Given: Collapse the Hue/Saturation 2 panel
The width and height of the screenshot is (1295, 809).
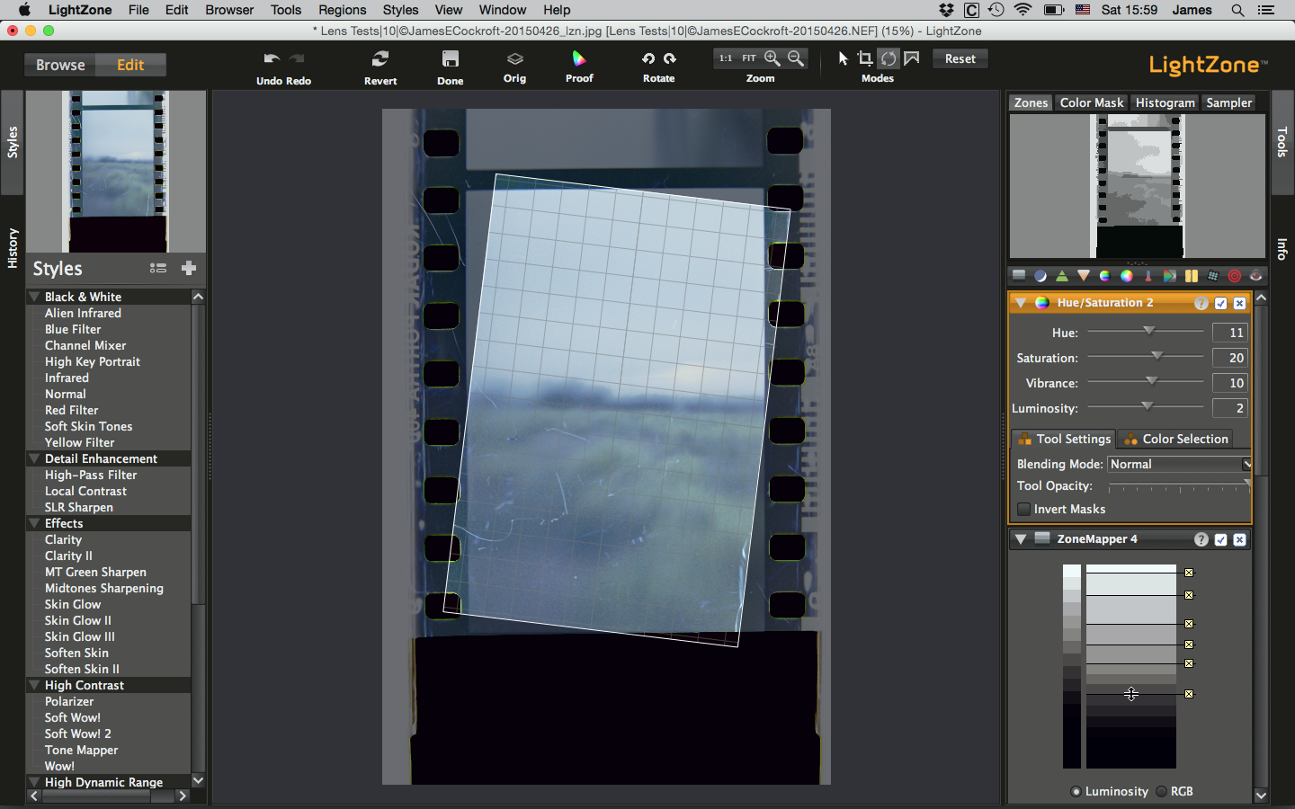Looking at the screenshot, I should (x=1021, y=303).
